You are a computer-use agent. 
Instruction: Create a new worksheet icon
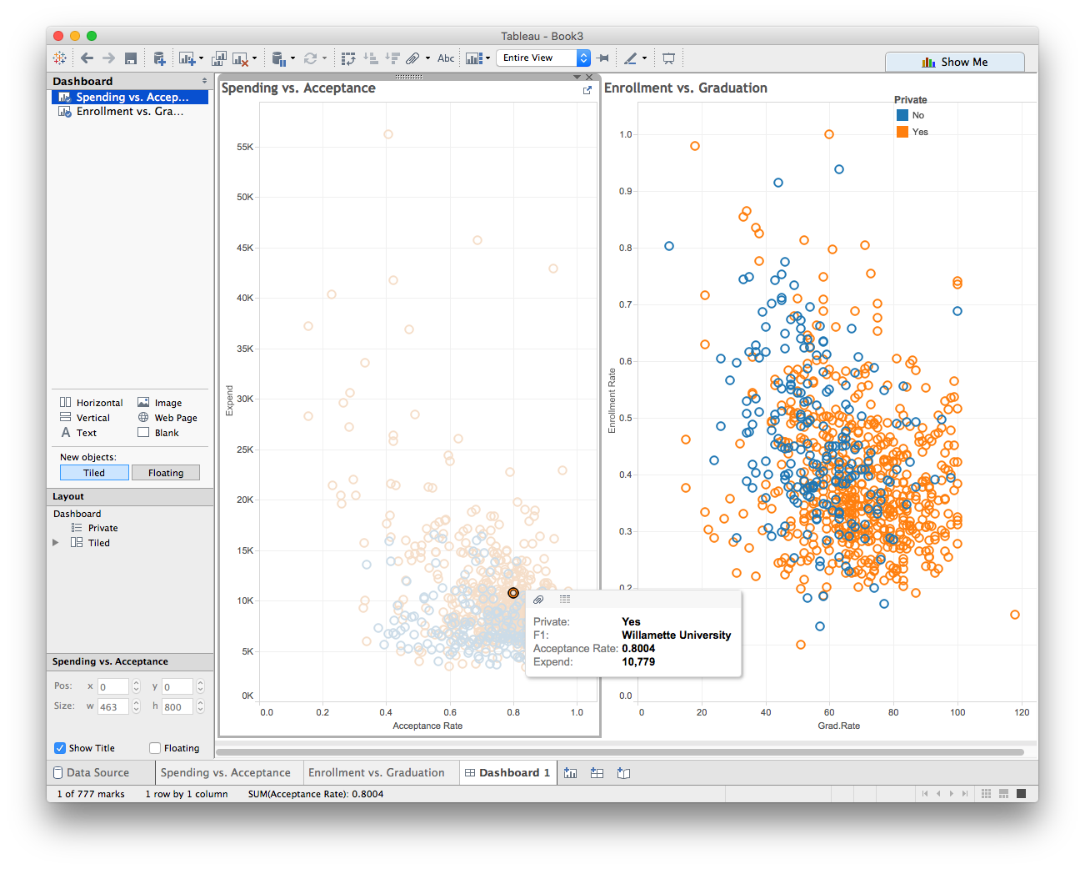[186, 58]
